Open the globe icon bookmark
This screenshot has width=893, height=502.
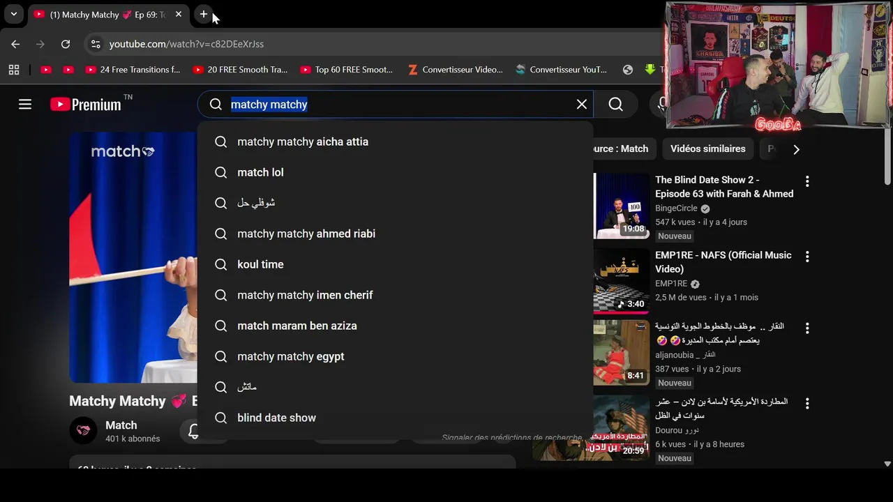[x=628, y=70]
